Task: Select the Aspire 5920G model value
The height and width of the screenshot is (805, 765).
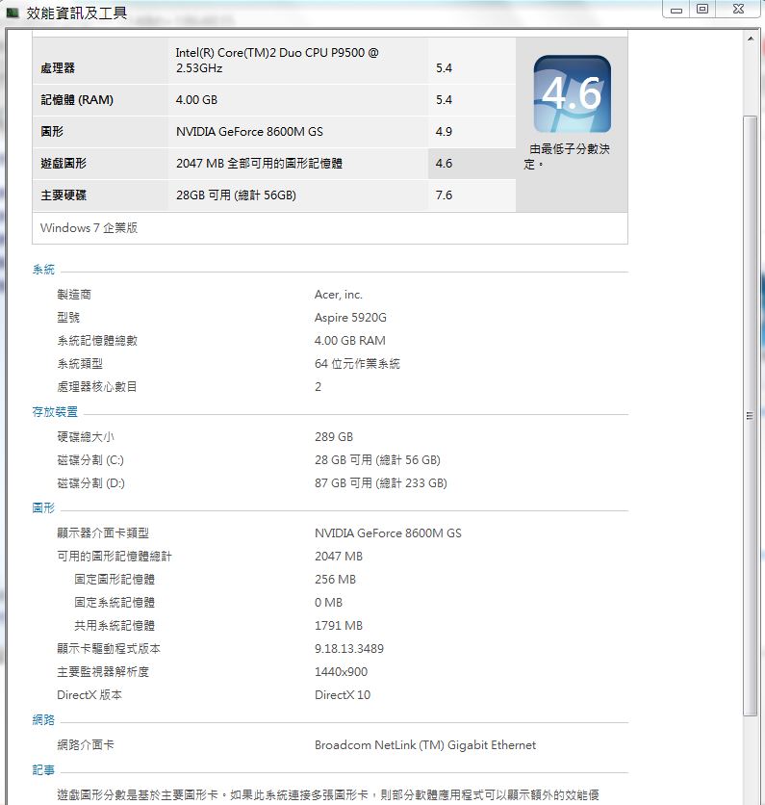Action: [350, 317]
